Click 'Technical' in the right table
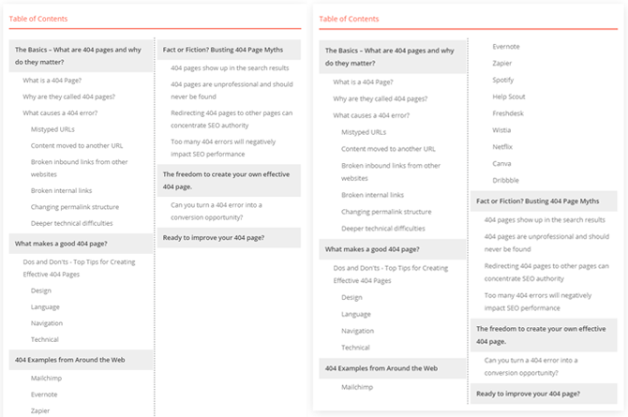The image size is (628, 417). [x=355, y=348]
